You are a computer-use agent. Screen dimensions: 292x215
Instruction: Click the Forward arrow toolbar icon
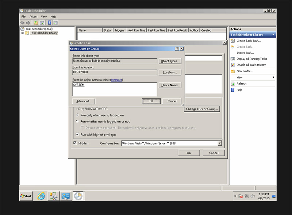[28, 23]
